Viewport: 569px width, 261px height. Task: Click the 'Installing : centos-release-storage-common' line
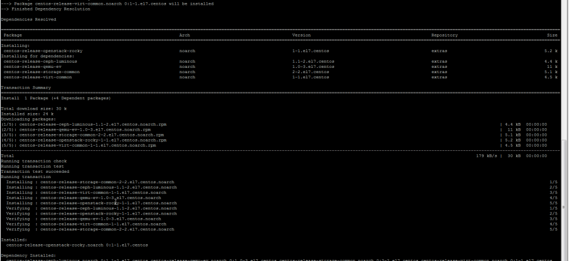(x=90, y=182)
